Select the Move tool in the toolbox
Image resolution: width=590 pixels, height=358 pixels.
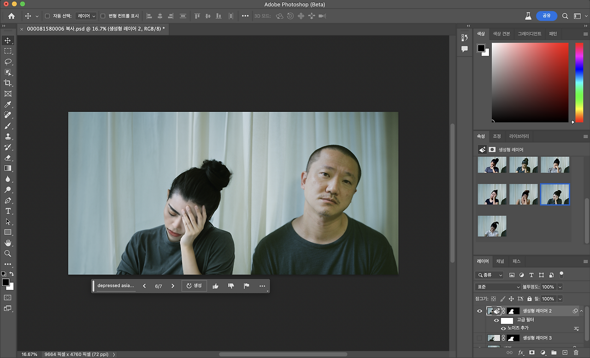(x=8, y=41)
